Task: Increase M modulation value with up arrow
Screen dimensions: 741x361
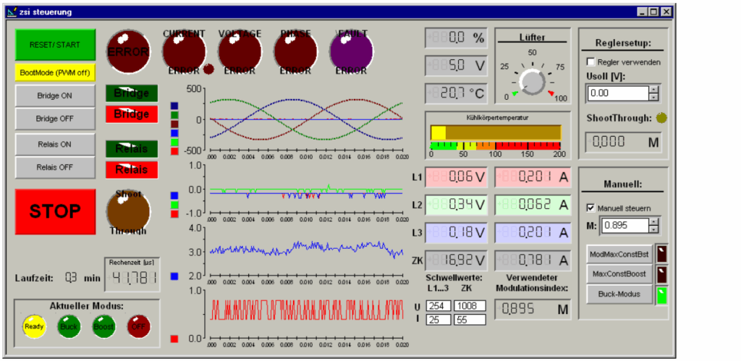Action: pyautogui.click(x=653, y=221)
